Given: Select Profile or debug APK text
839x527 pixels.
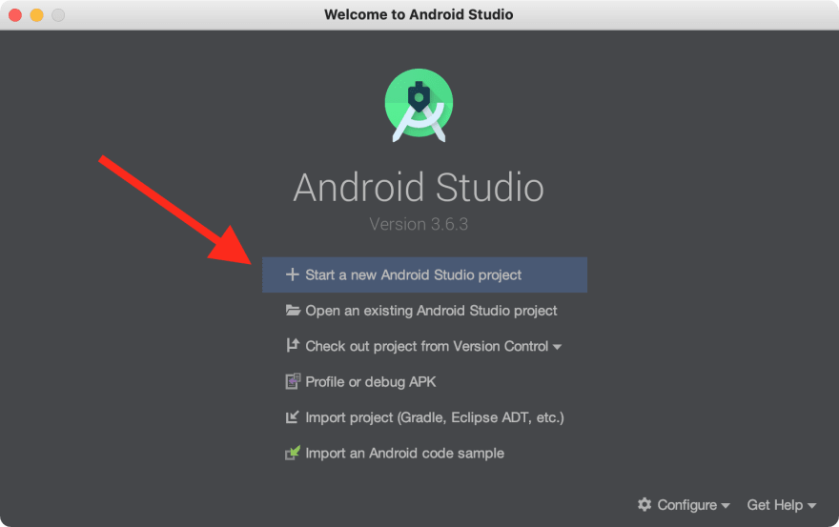Looking at the screenshot, I should [x=370, y=382].
